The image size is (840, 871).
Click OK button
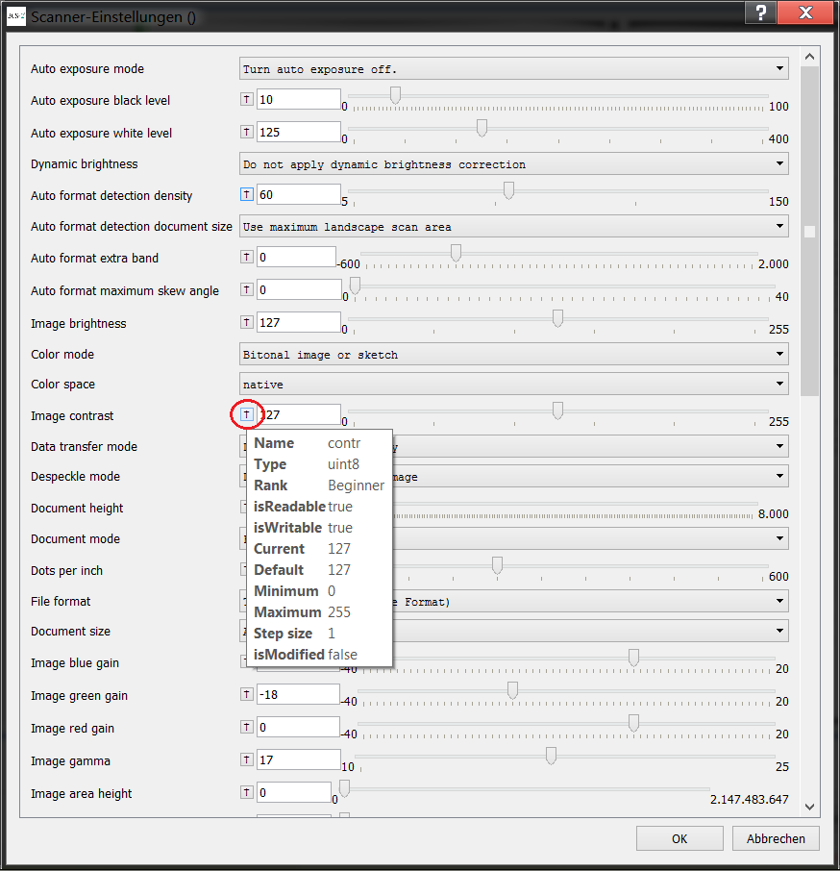679,838
